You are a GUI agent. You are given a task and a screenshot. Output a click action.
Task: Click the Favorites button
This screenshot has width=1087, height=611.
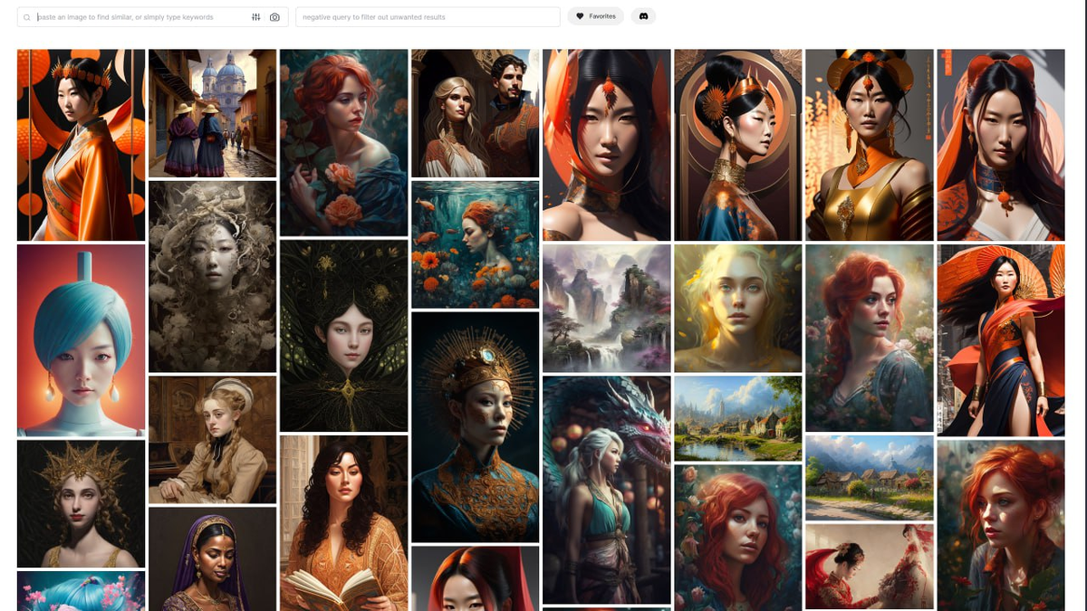[x=596, y=16]
